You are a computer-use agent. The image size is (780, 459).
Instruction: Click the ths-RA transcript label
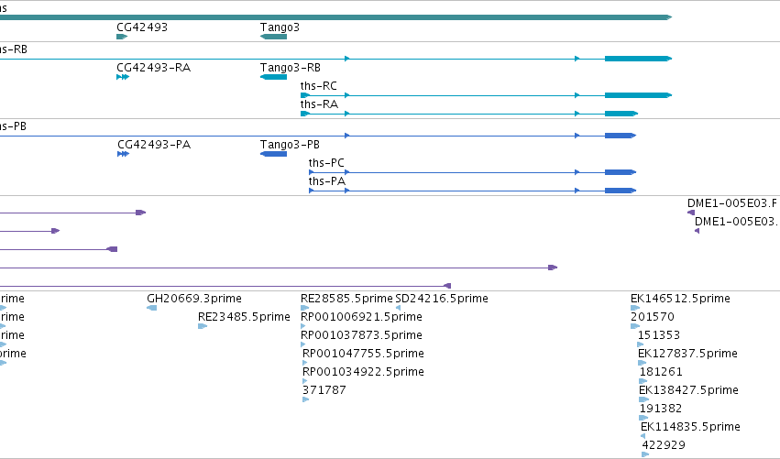tap(319, 104)
